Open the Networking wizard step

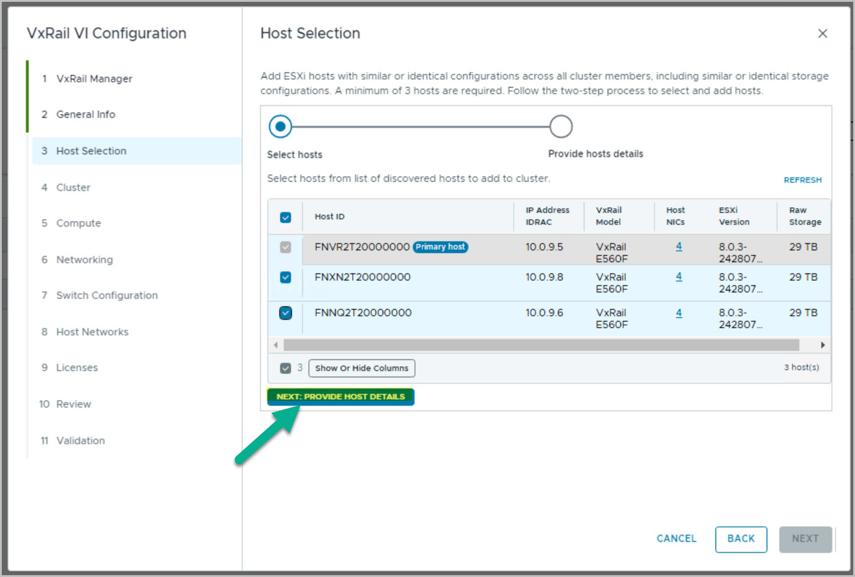tap(84, 260)
